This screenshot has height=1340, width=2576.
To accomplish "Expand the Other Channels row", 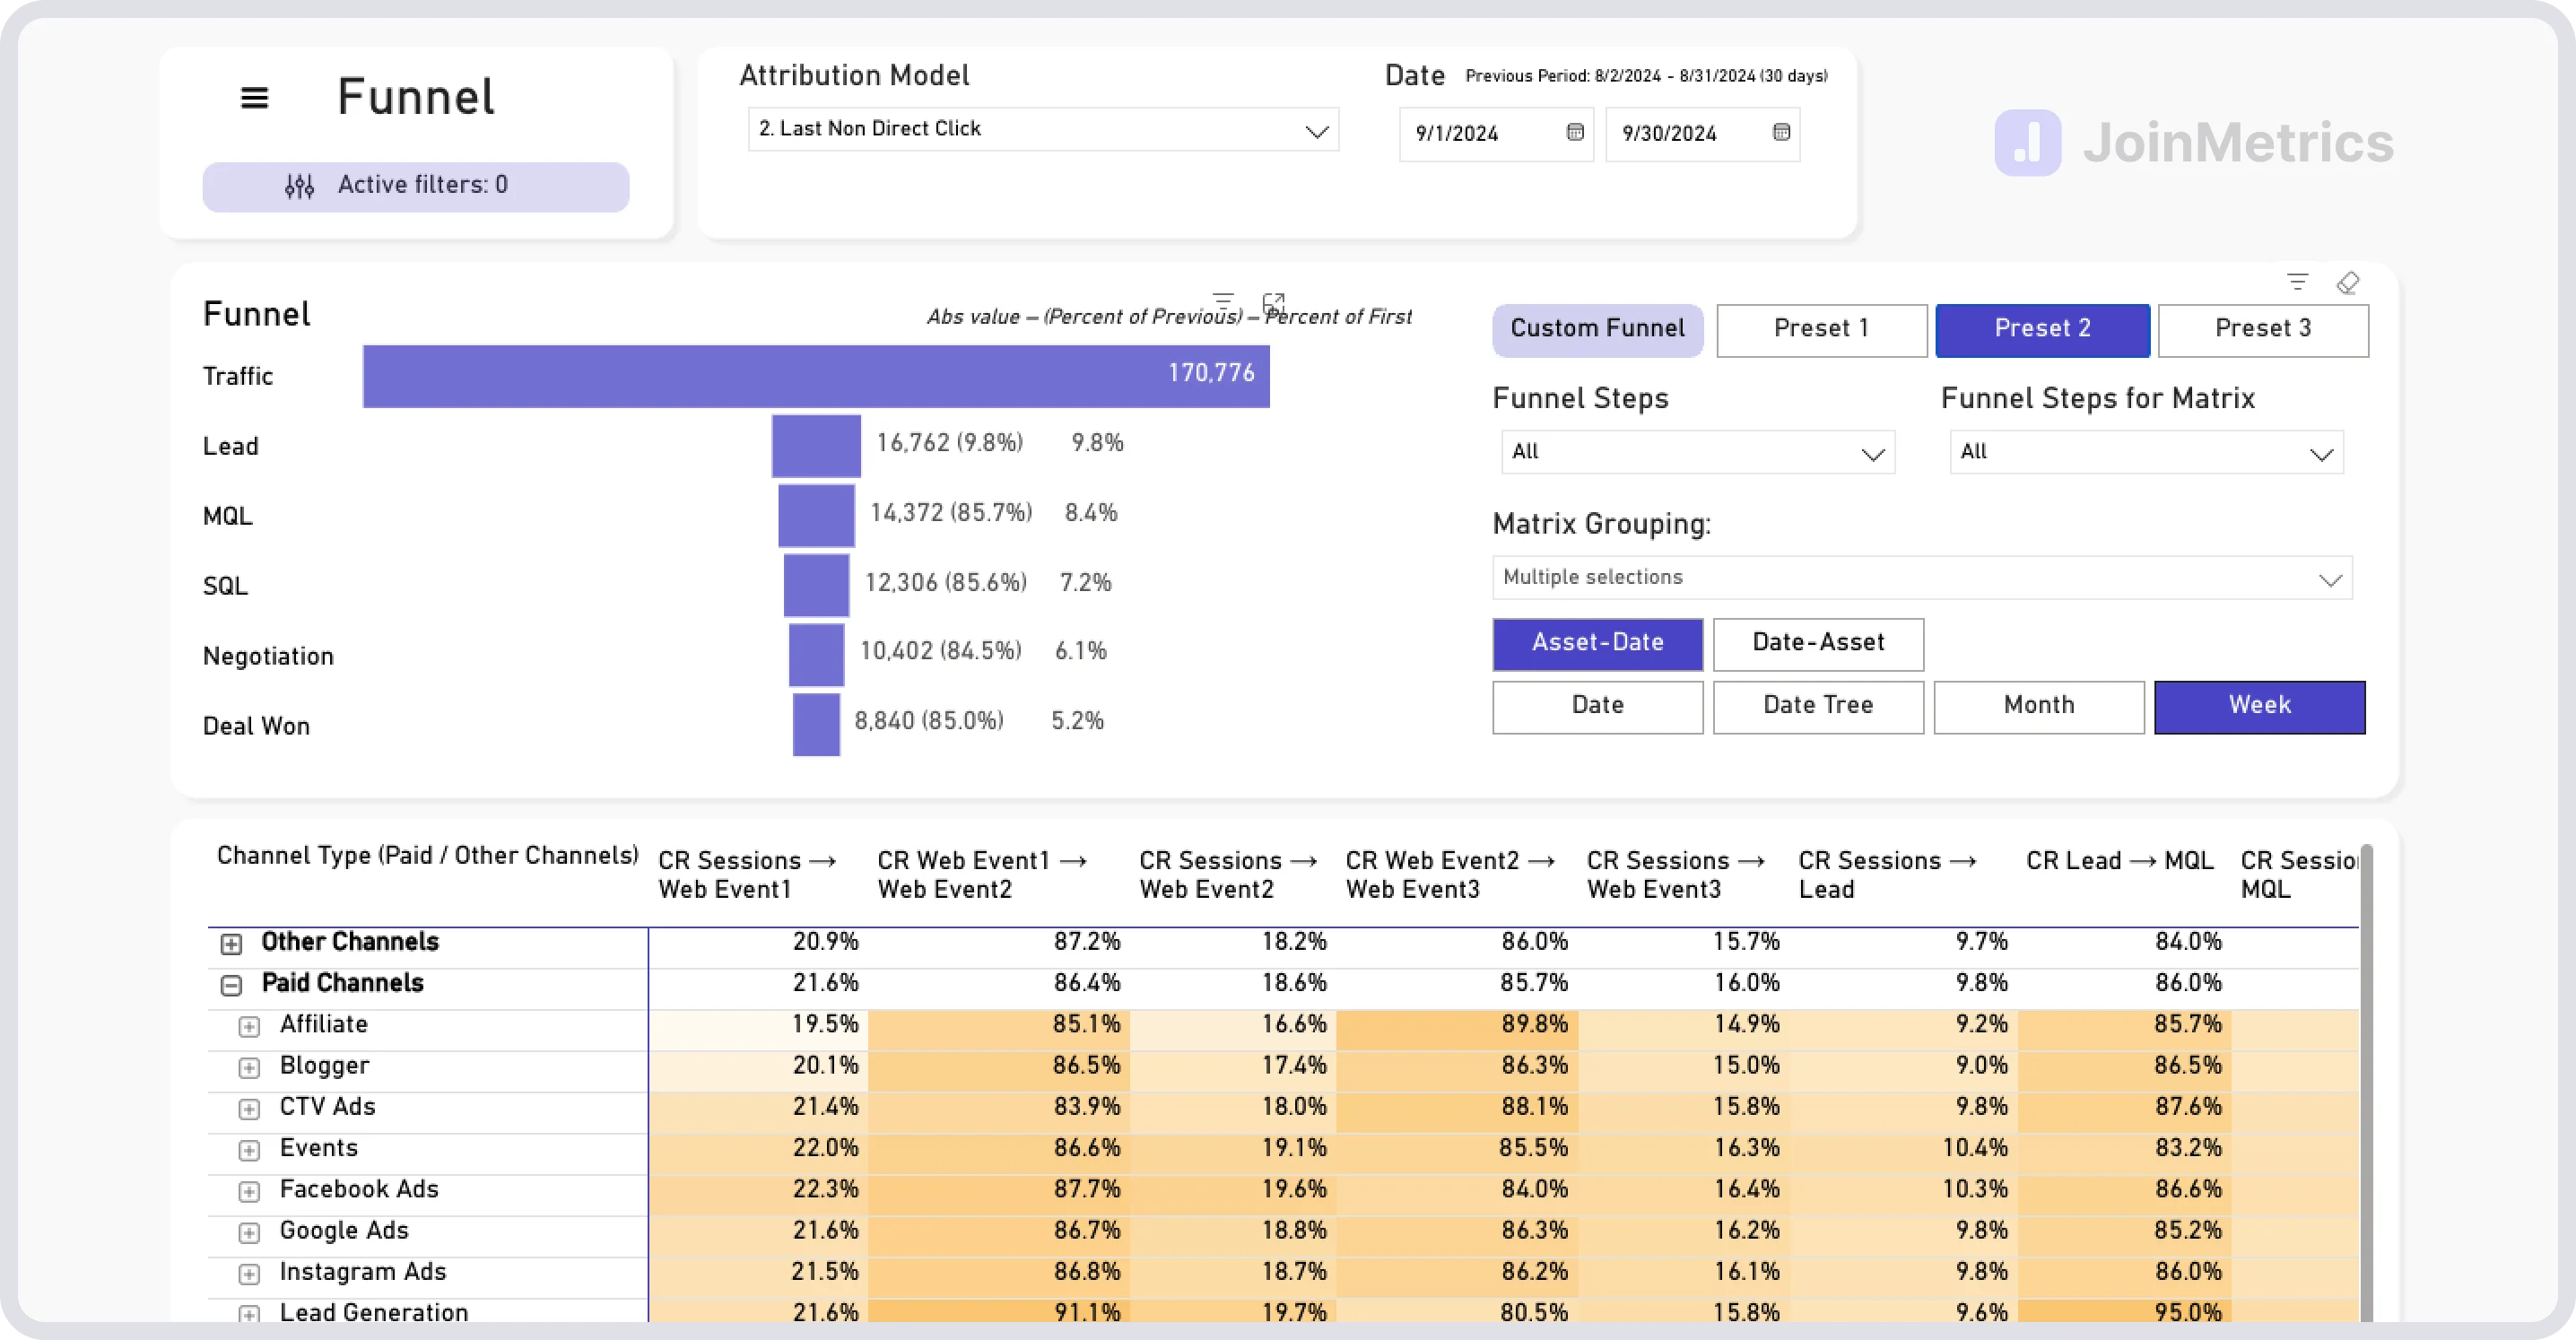I will (x=232, y=941).
